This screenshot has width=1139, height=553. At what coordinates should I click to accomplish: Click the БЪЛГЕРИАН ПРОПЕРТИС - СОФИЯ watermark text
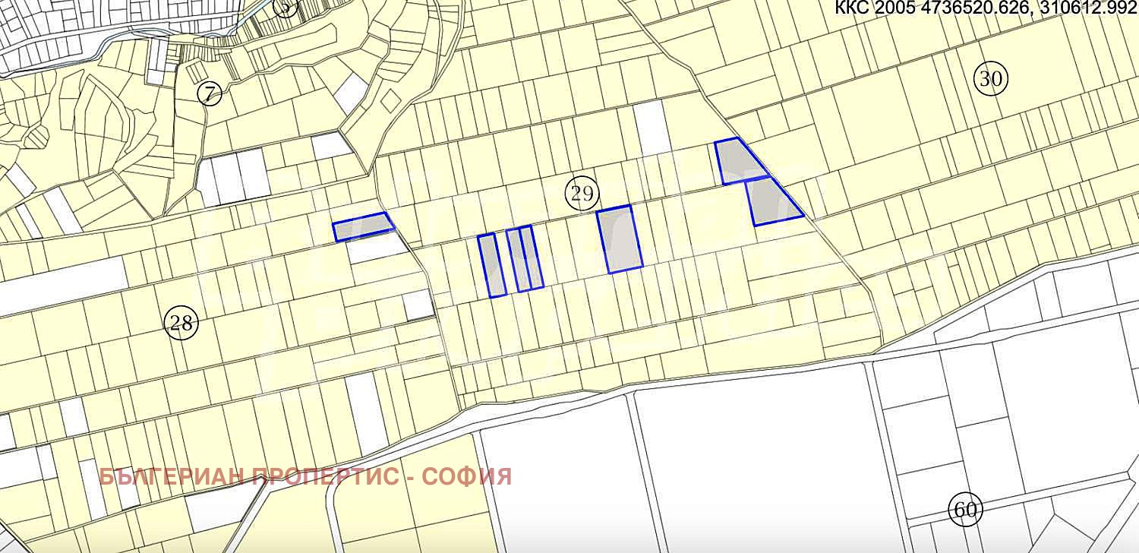point(305,477)
